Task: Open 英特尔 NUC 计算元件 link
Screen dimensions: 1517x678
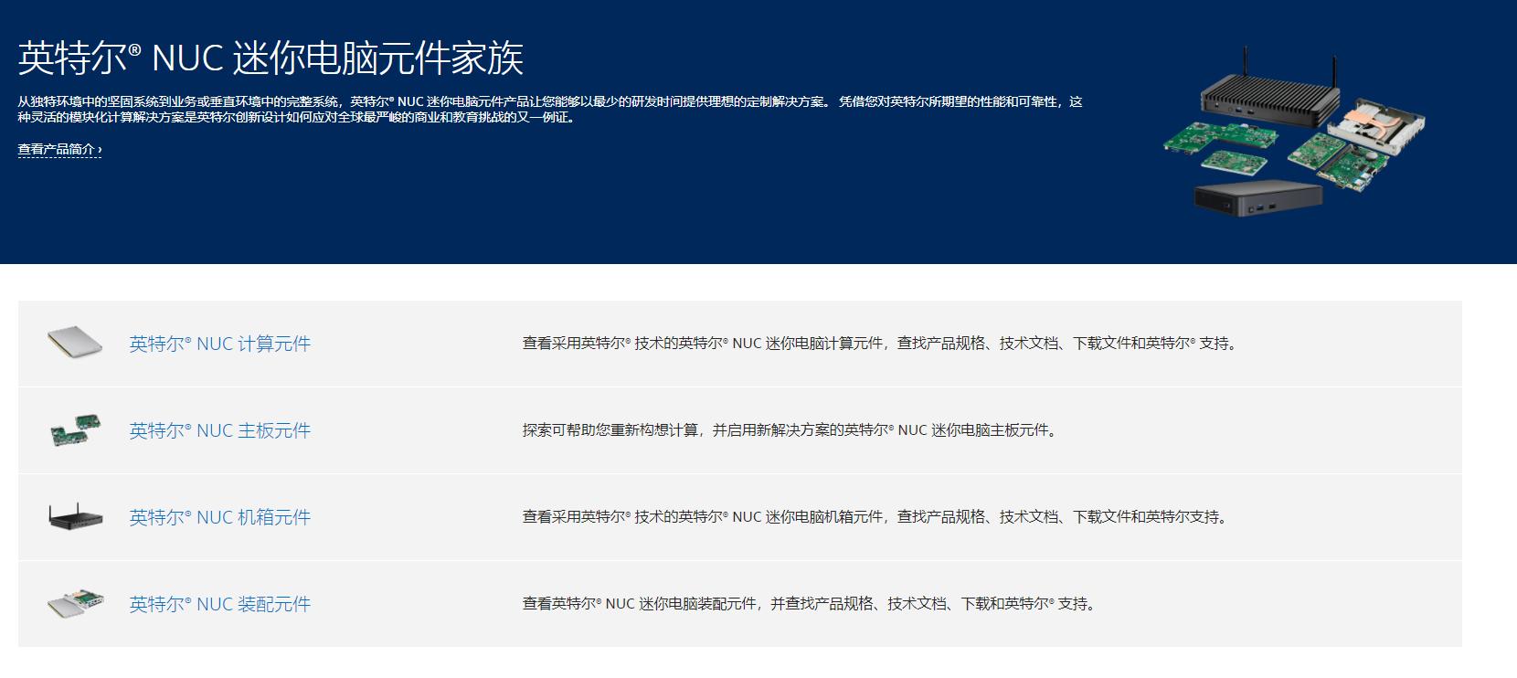Action: (x=219, y=344)
